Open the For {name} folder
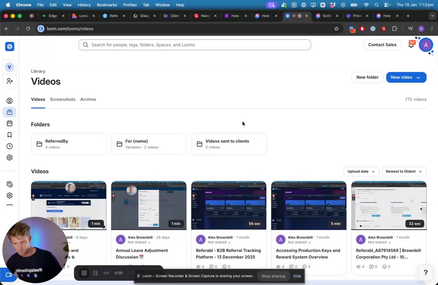The width and height of the screenshot is (438, 285). [149, 144]
